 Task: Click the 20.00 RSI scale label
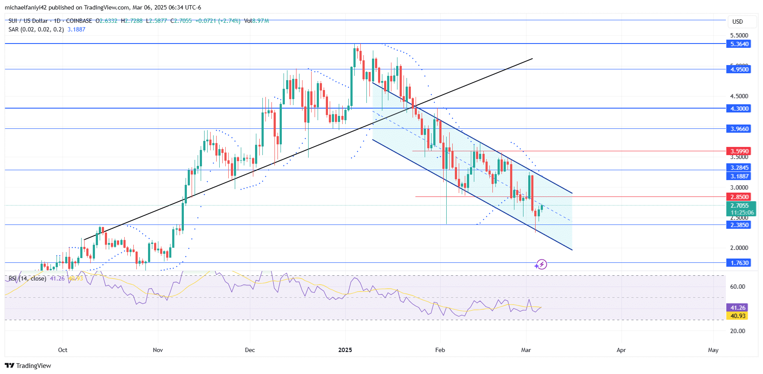738,331
